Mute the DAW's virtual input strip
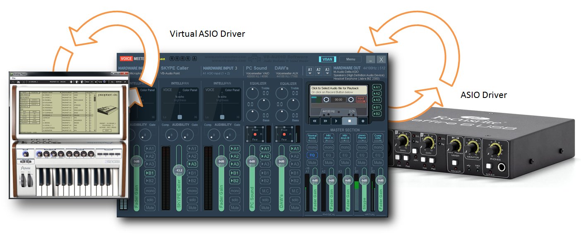The height and width of the screenshot is (238, 581). [295, 208]
